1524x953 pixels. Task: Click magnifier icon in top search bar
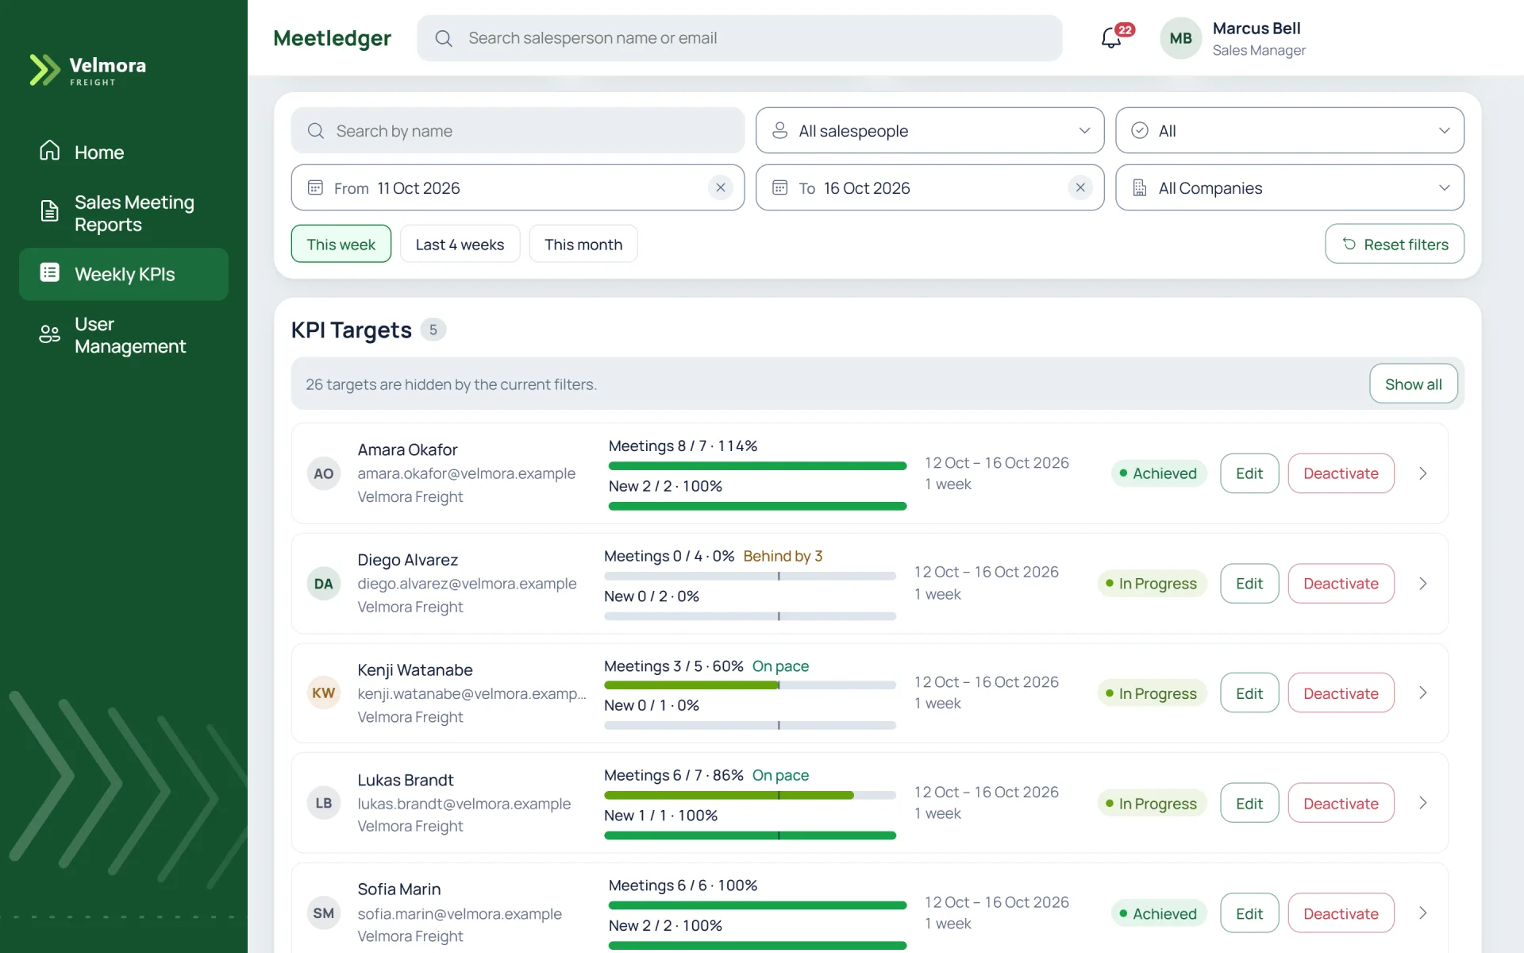444,38
